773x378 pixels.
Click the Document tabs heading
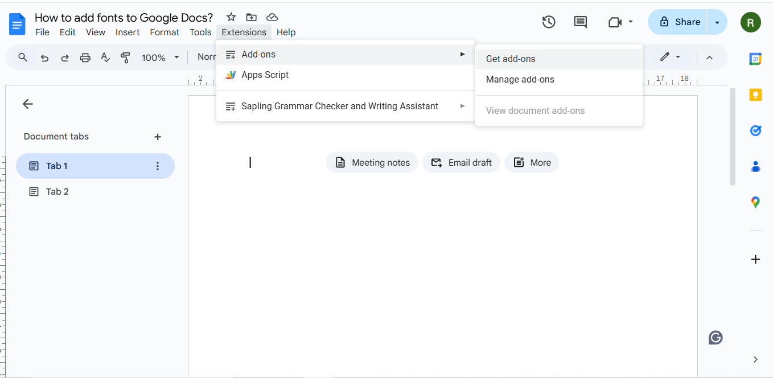click(x=56, y=137)
